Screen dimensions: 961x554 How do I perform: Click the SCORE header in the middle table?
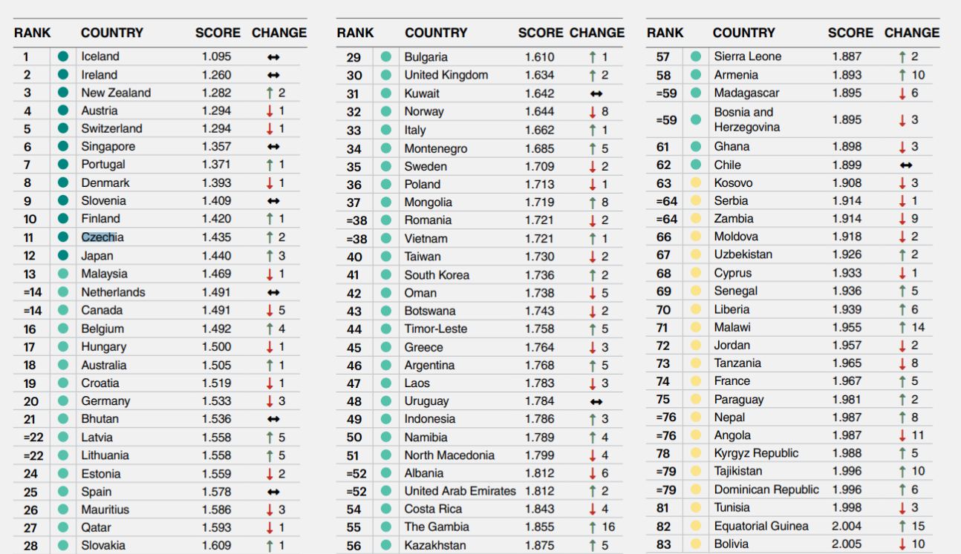click(x=541, y=33)
